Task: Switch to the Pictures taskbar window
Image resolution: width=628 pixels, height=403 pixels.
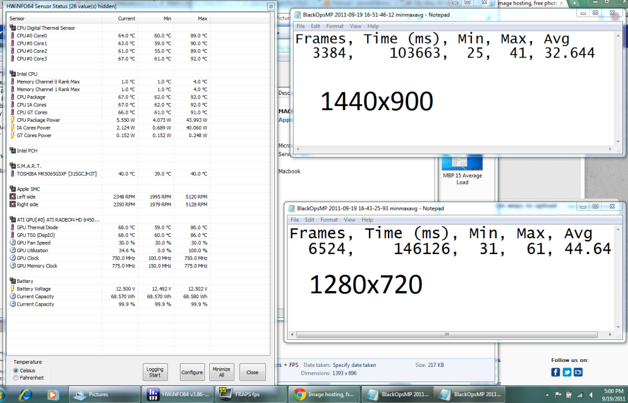Action: pyautogui.click(x=104, y=394)
